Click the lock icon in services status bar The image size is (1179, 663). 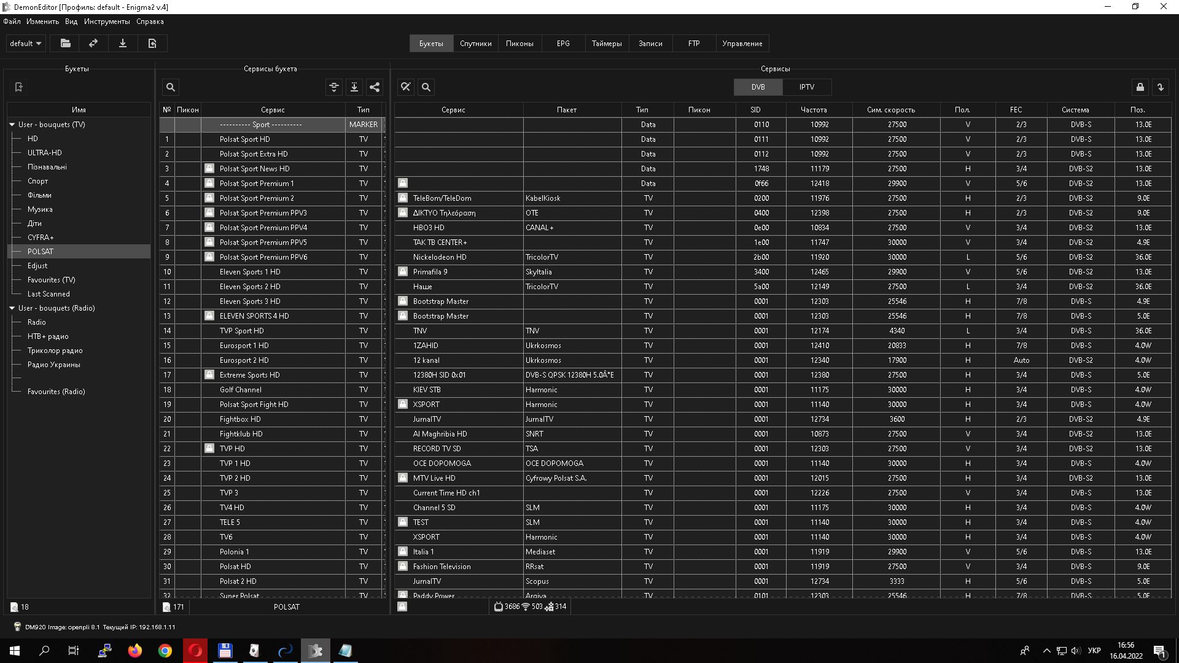402,607
